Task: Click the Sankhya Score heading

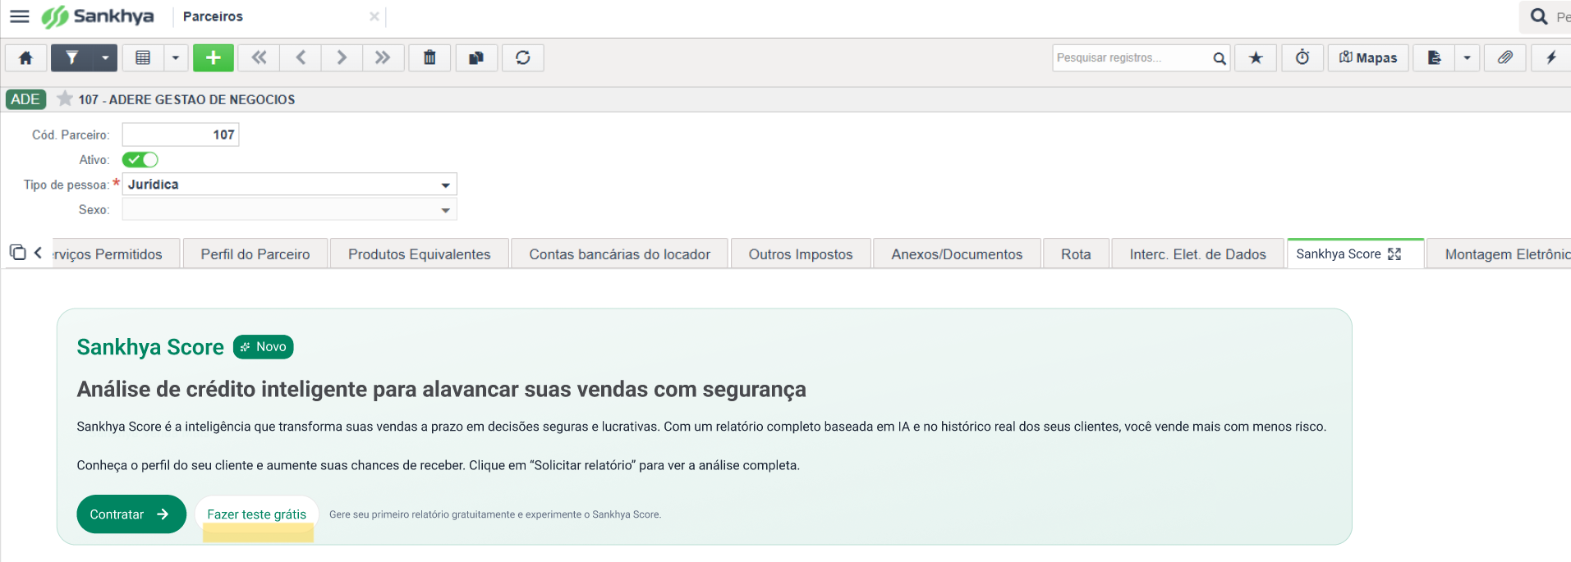Action: pos(150,347)
